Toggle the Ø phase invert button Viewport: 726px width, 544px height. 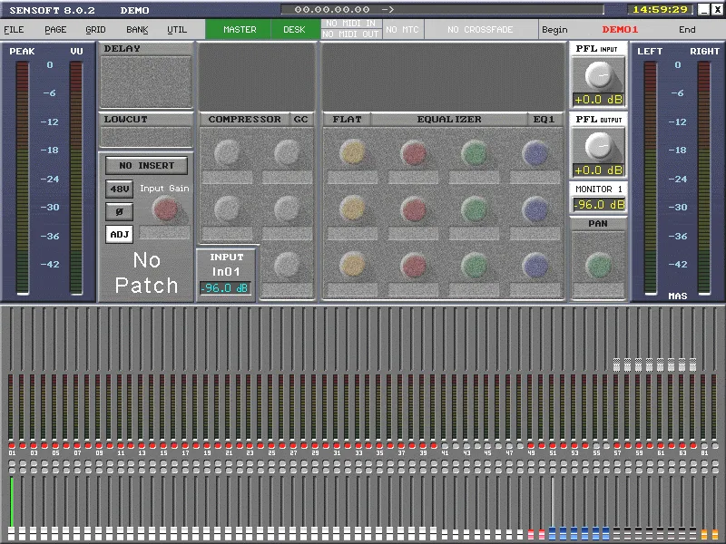(120, 212)
